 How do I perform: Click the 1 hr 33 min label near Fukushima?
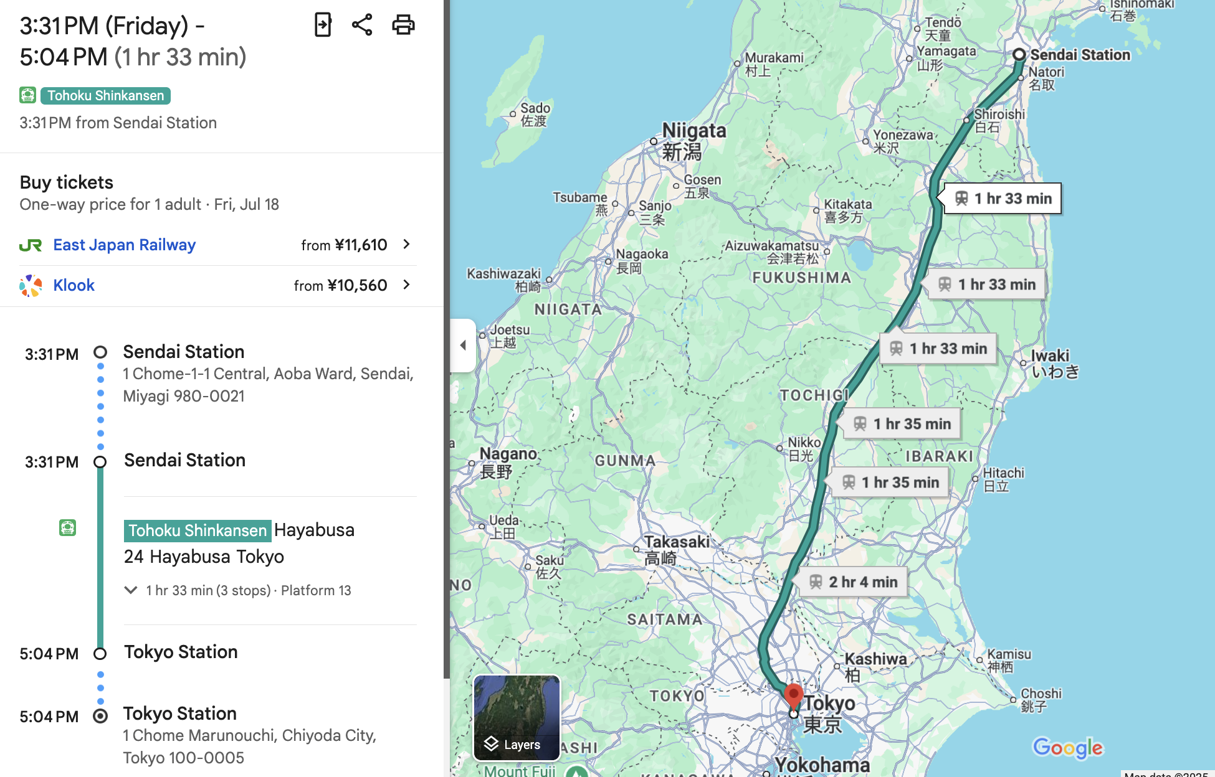coord(987,285)
